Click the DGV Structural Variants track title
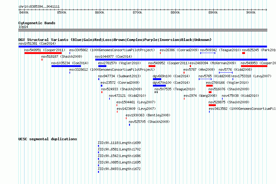The width and height of the screenshot is (276, 184). [115, 40]
